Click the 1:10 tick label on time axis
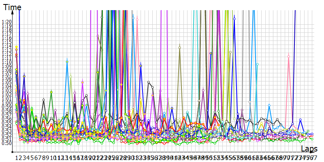 (6, 62)
